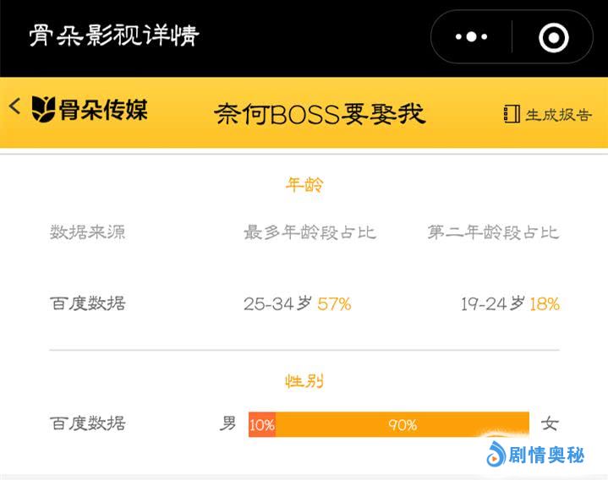Click the red 10% male bar segment

click(262, 425)
